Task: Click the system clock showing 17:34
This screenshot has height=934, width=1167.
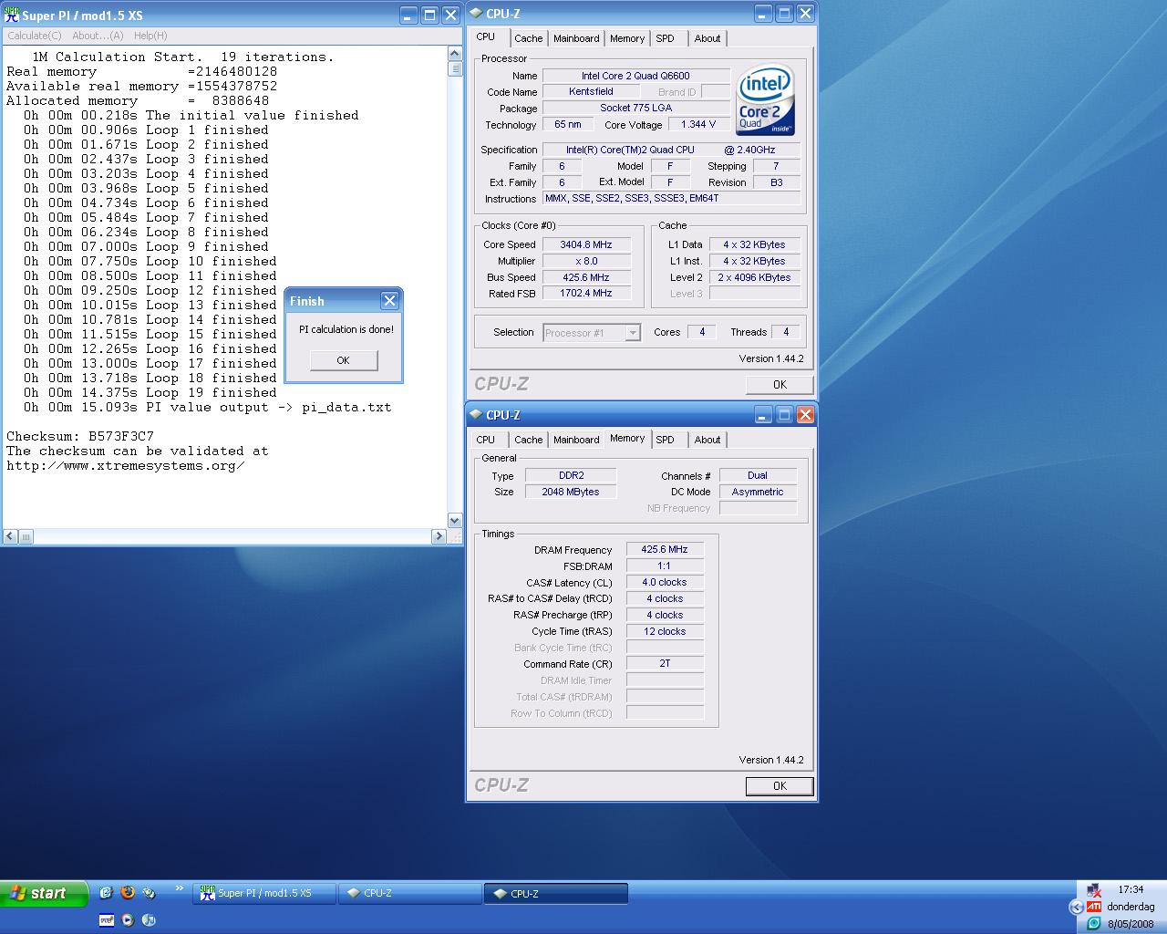Action: click(x=1131, y=889)
